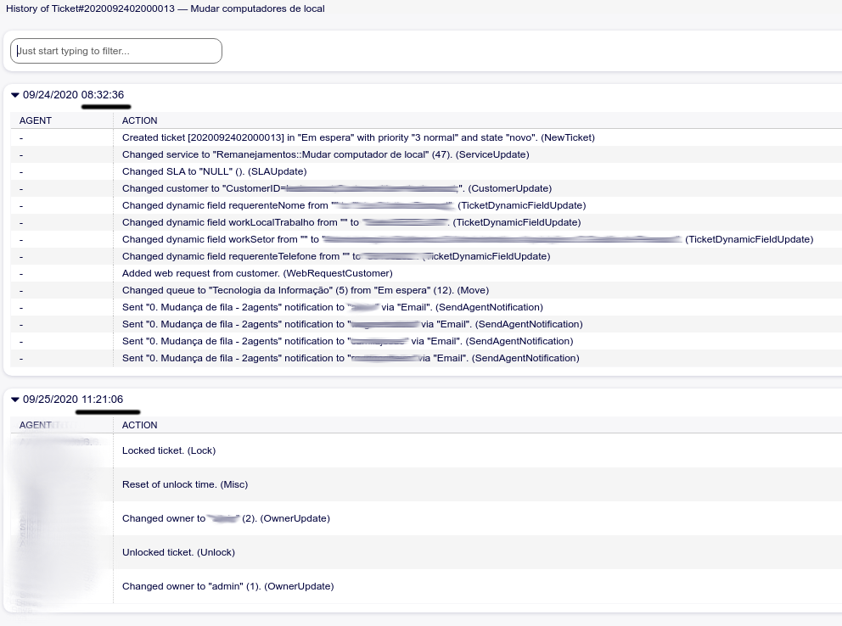Select 'Added web request from customer' row
Viewport: 842px width, 626px height.
pos(257,273)
